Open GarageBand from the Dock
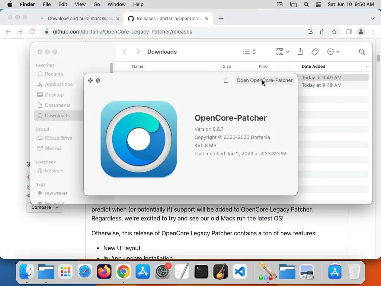 tap(220, 271)
